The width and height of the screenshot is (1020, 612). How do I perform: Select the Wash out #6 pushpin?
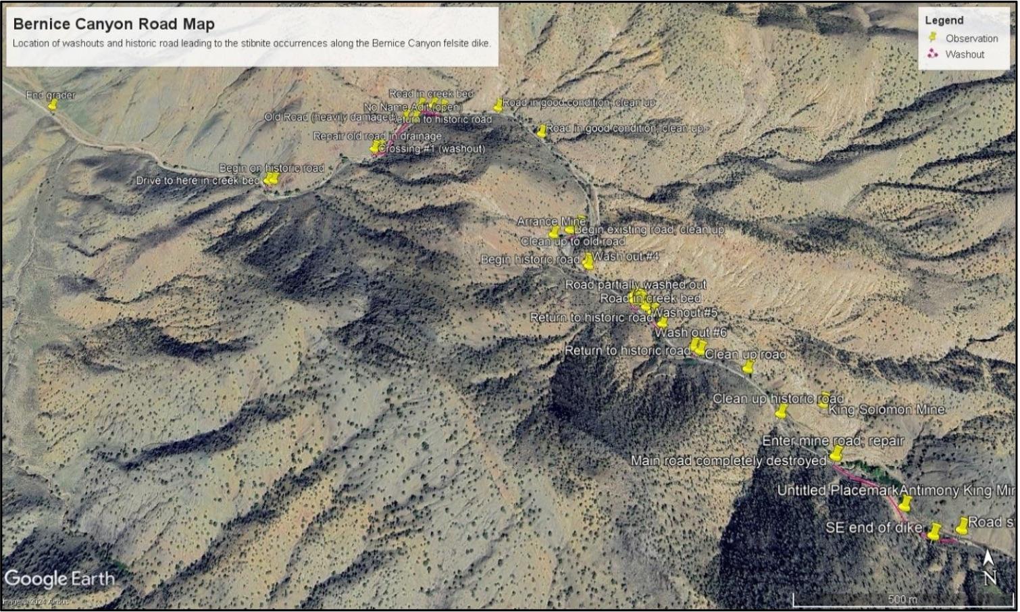(663, 322)
